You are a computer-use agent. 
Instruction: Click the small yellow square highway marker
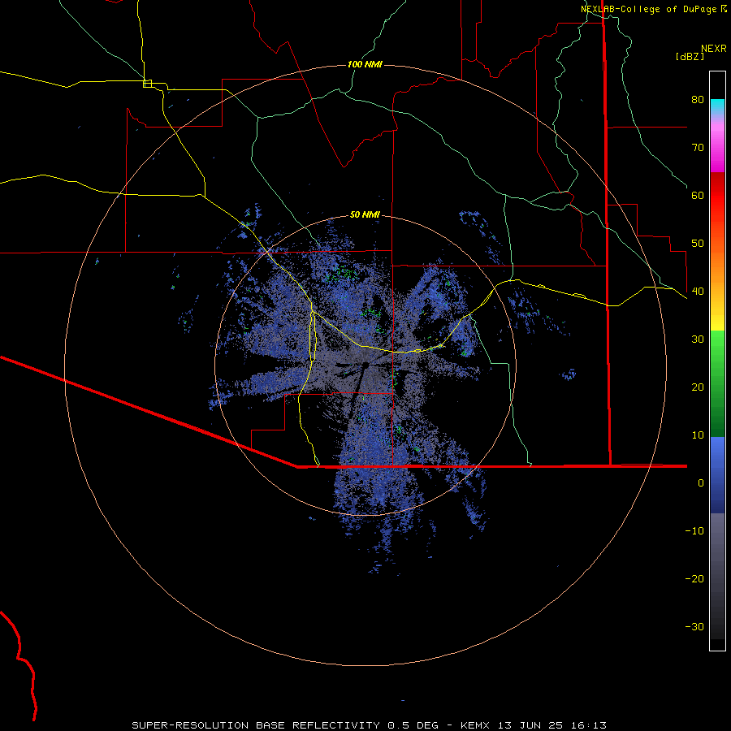tap(147, 84)
